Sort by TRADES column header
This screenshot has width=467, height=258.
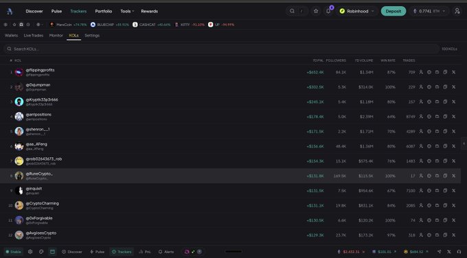409,60
